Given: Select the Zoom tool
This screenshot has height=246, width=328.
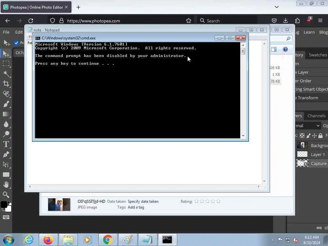Looking at the screenshot, I should pyautogui.click(x=6, y=195).
